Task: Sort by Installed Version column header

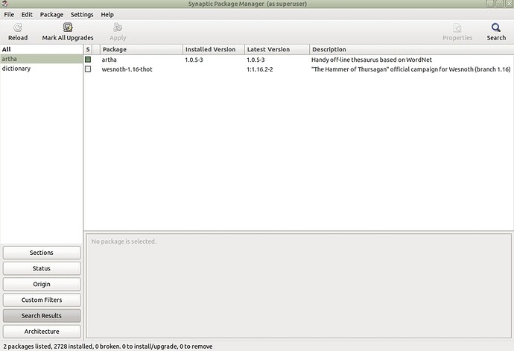Action: (214, 49)
